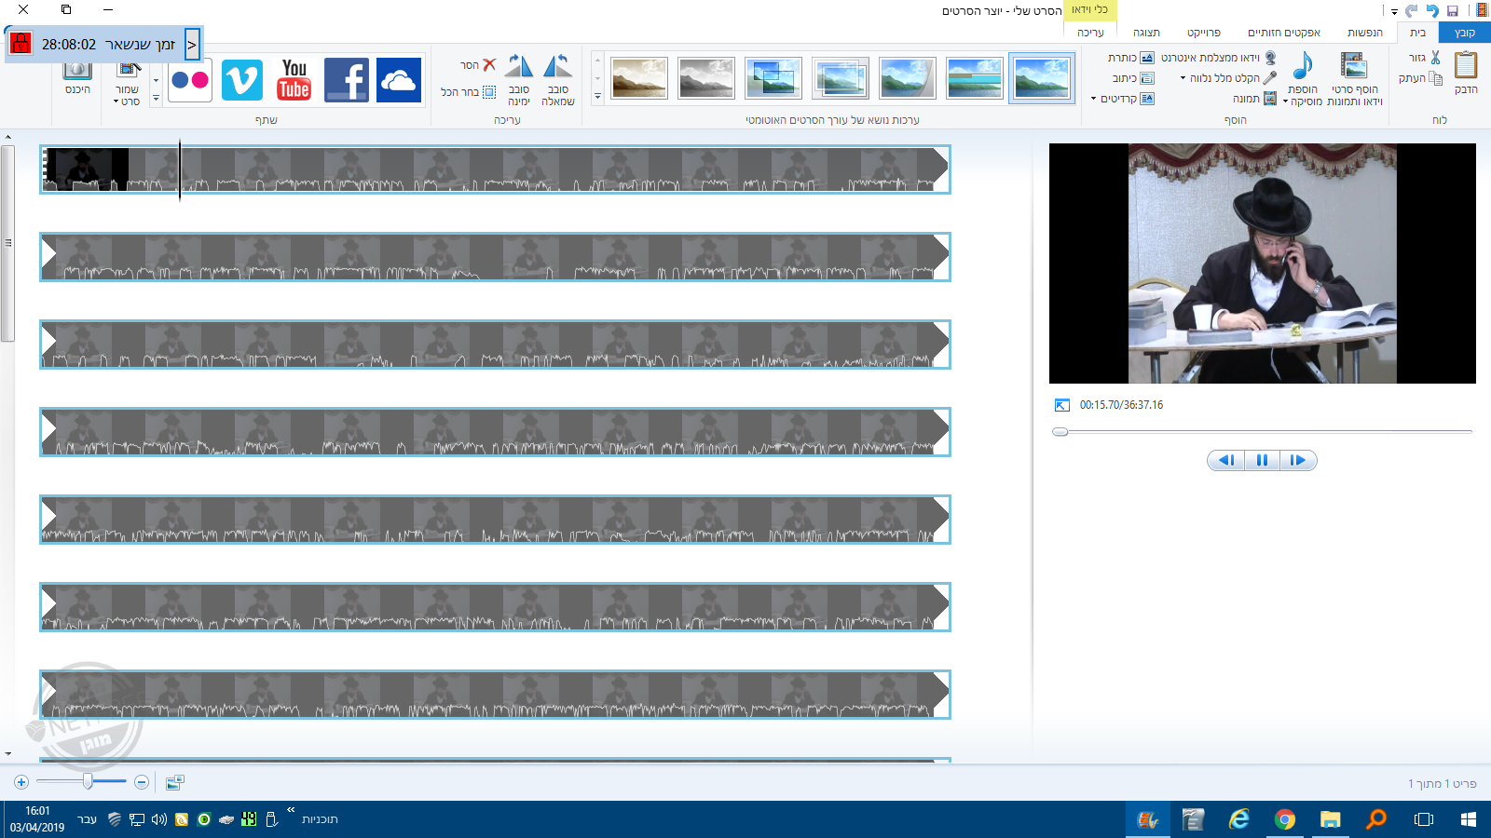
Task: Go to the next frame
Action: pos(1298,460)
